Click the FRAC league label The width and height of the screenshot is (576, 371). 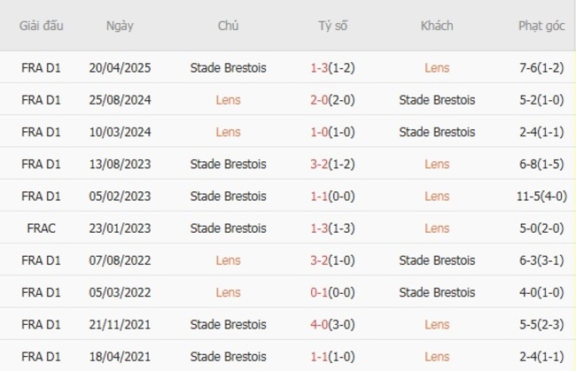(41, 228)
